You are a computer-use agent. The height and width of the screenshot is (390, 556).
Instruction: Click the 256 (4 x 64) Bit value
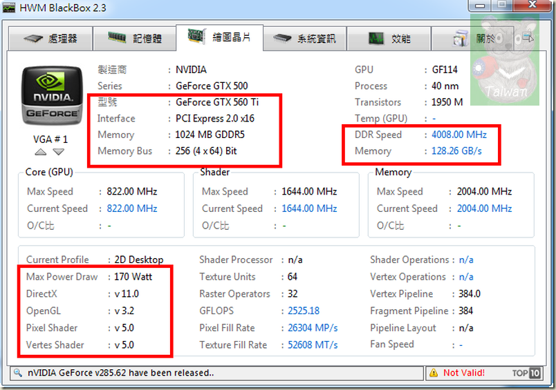tap(205, 151)
